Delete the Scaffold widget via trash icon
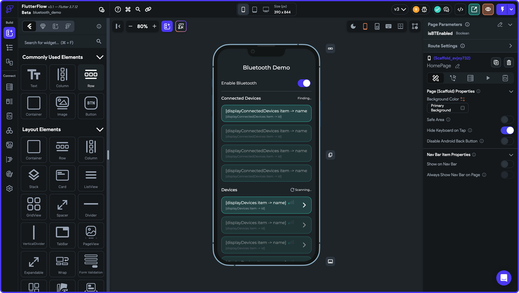 509,62
